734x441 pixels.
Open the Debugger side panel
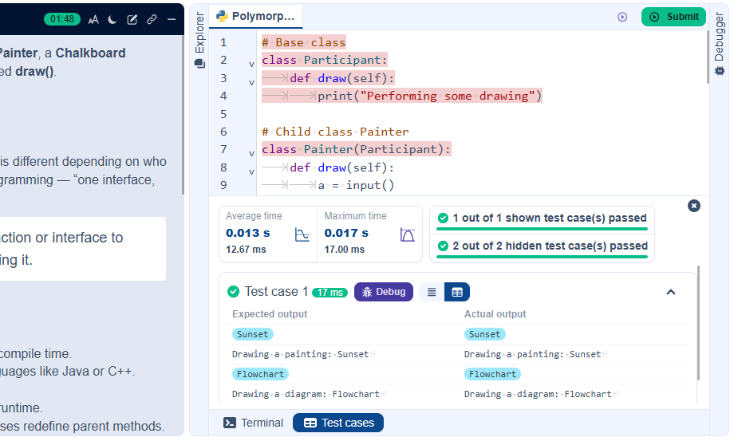pos(719,37)
